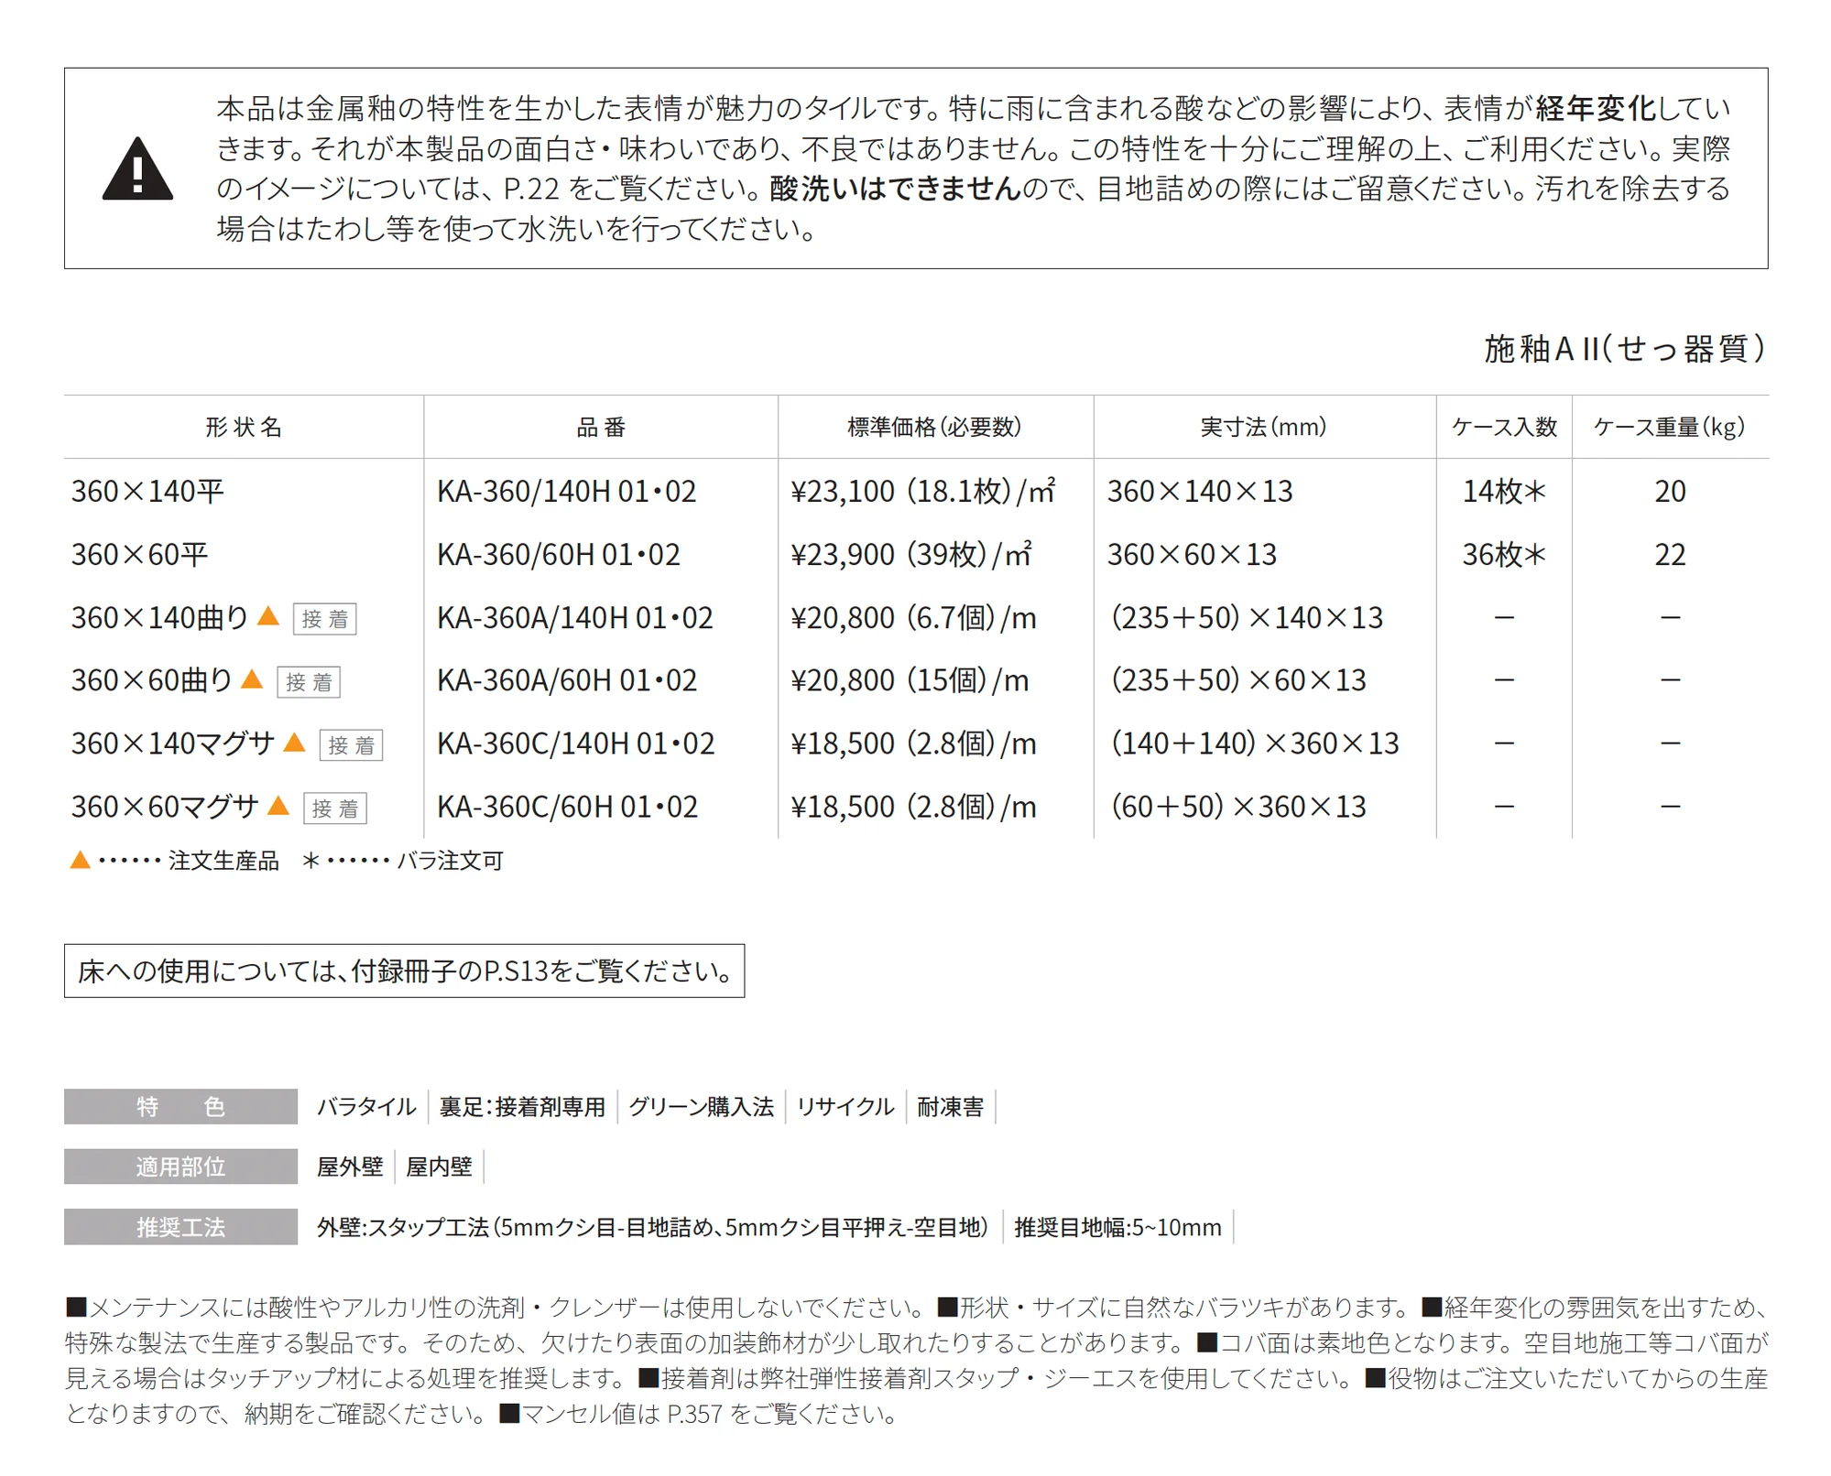Click orange triangle beside 360×60マグサ
The width and height of the screenshot is (1831, 1476).
click(278, 806)
